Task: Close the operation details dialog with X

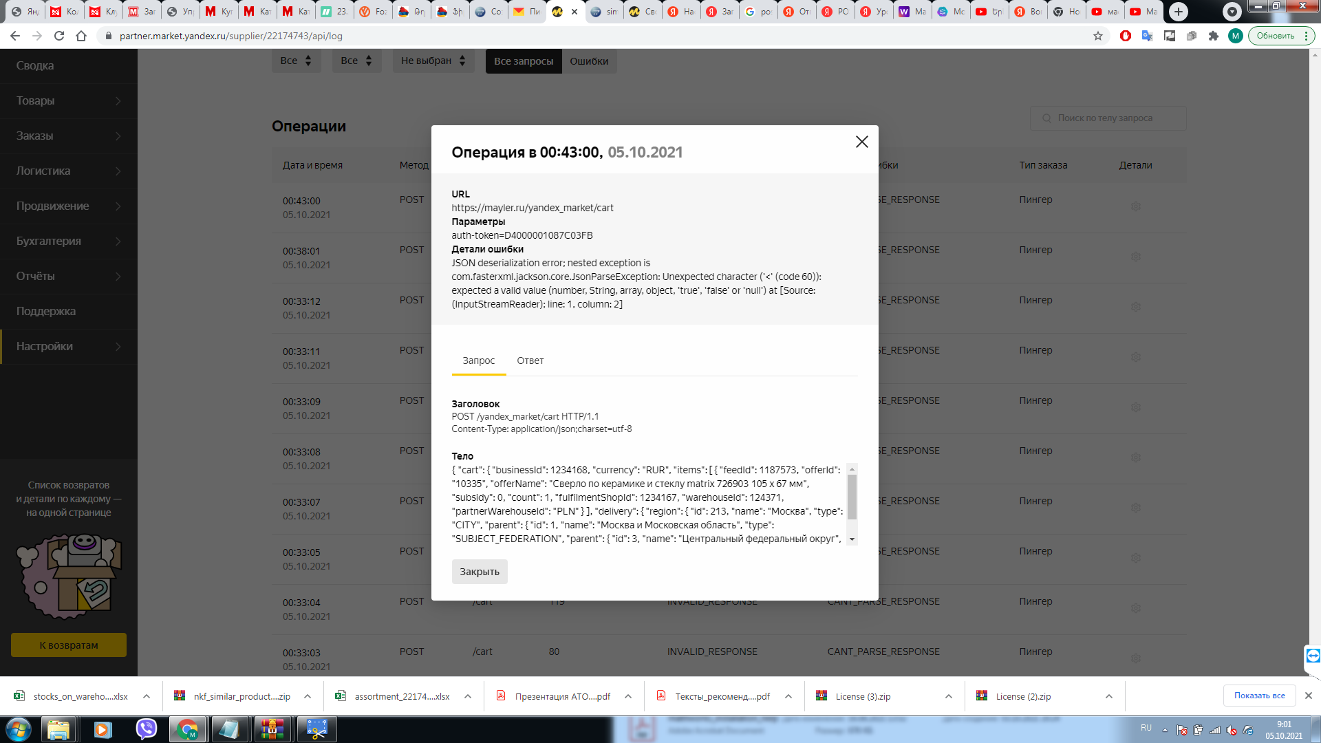Action: (861, 142)
